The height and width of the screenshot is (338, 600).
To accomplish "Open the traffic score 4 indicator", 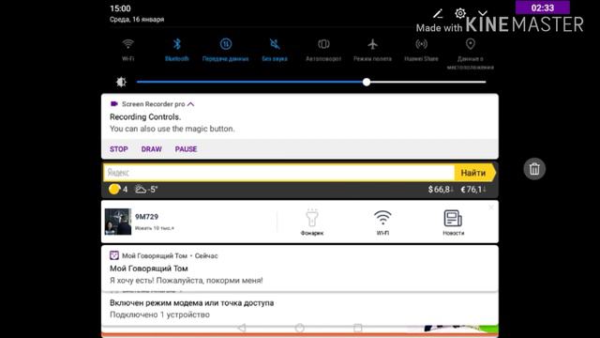I will coord(118,190).
